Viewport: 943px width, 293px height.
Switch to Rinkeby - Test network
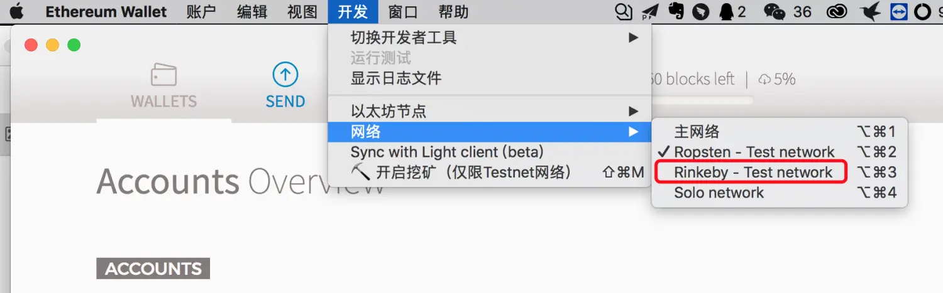[753, 172]
